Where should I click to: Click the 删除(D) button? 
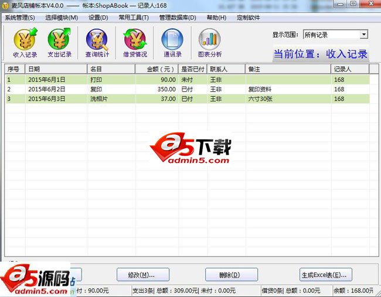click(232, 275)
